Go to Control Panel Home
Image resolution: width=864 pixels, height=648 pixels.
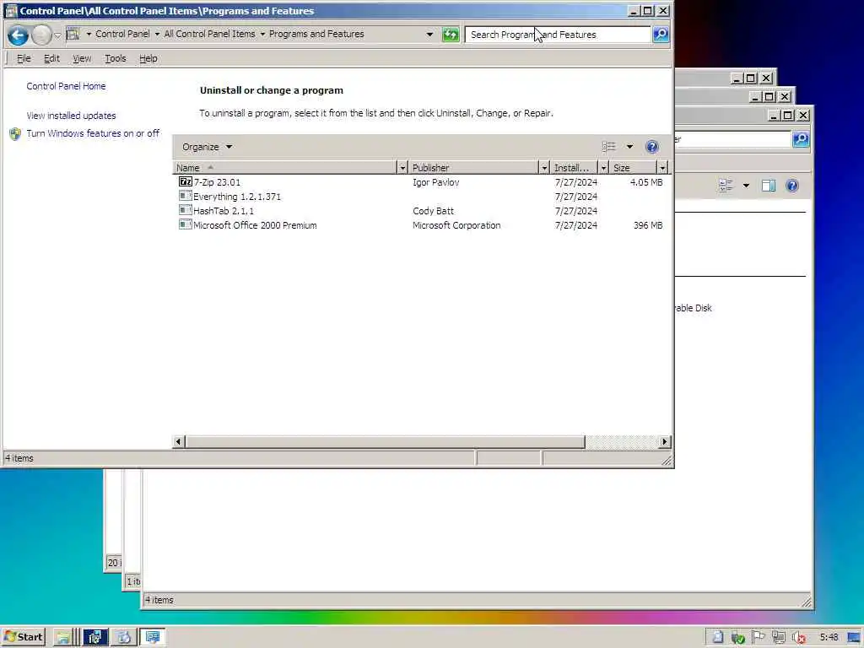(66, 87)
